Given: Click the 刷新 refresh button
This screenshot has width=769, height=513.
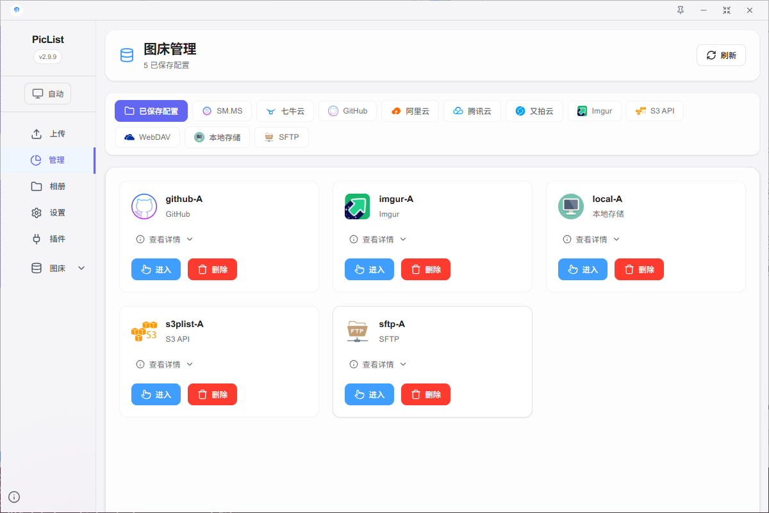Looking at the screenshot, I should [x=721, y=55].
